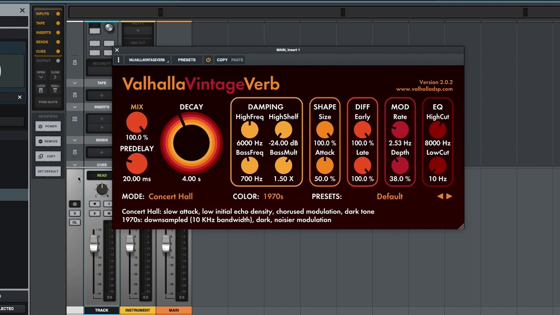Toggle the SENDS section visibility dot
Image resolution: width=560 pixels, height=315 pixels.
tap(58, 42)
